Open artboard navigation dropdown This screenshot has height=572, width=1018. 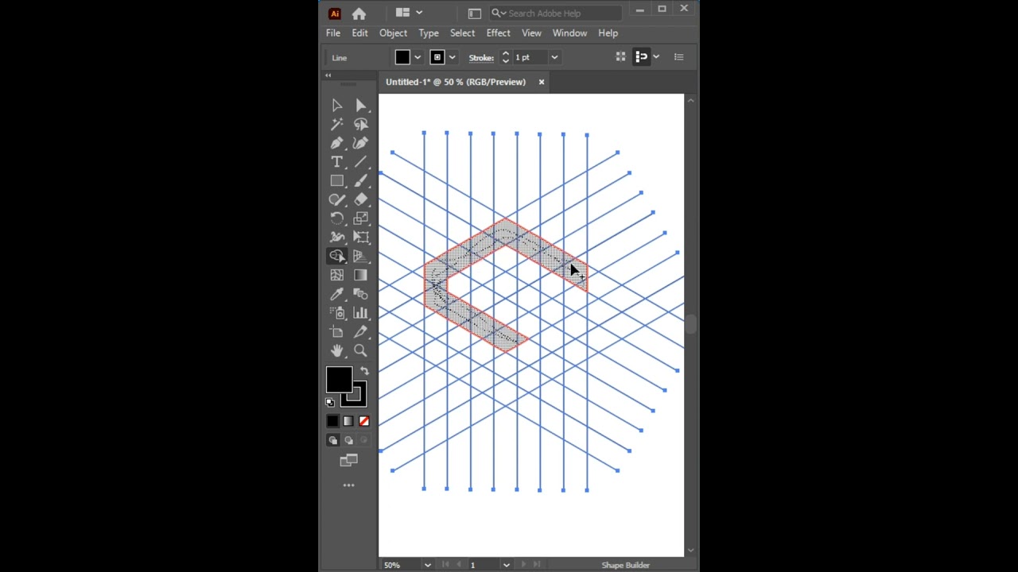click(506, 565)
